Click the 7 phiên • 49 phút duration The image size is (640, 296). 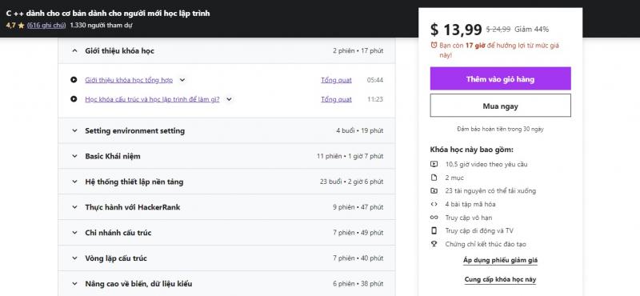pos(358,233)
